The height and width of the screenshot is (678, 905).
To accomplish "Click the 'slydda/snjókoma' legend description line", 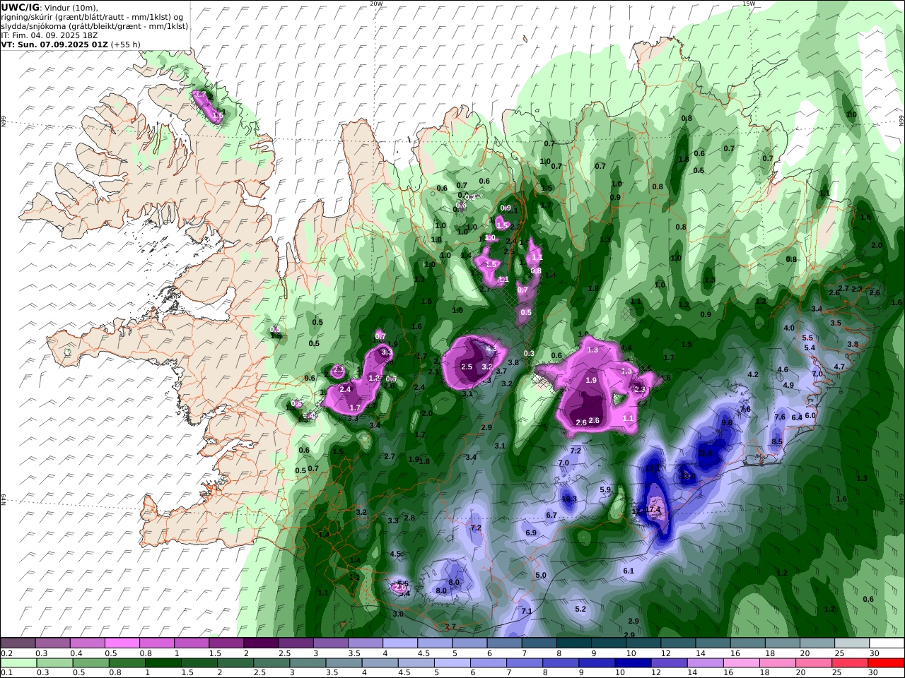I will point(95,25).
